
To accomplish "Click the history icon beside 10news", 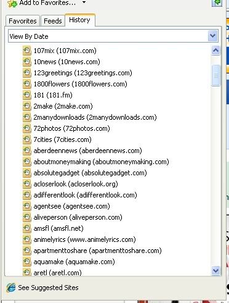I will [26, 62].
